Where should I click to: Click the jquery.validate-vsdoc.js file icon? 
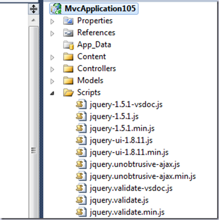pos(81,188)
